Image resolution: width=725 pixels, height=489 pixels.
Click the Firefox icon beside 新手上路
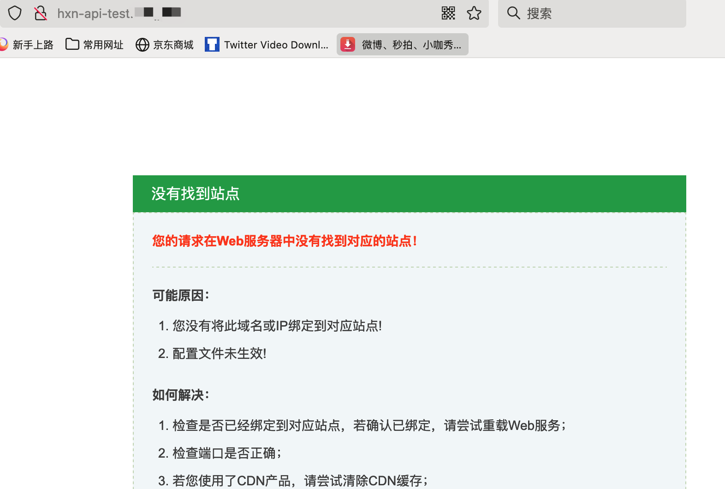click(4, 44)
